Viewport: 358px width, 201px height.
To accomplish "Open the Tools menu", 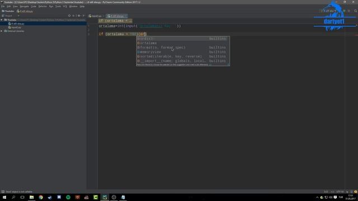I will click(58, 6).
